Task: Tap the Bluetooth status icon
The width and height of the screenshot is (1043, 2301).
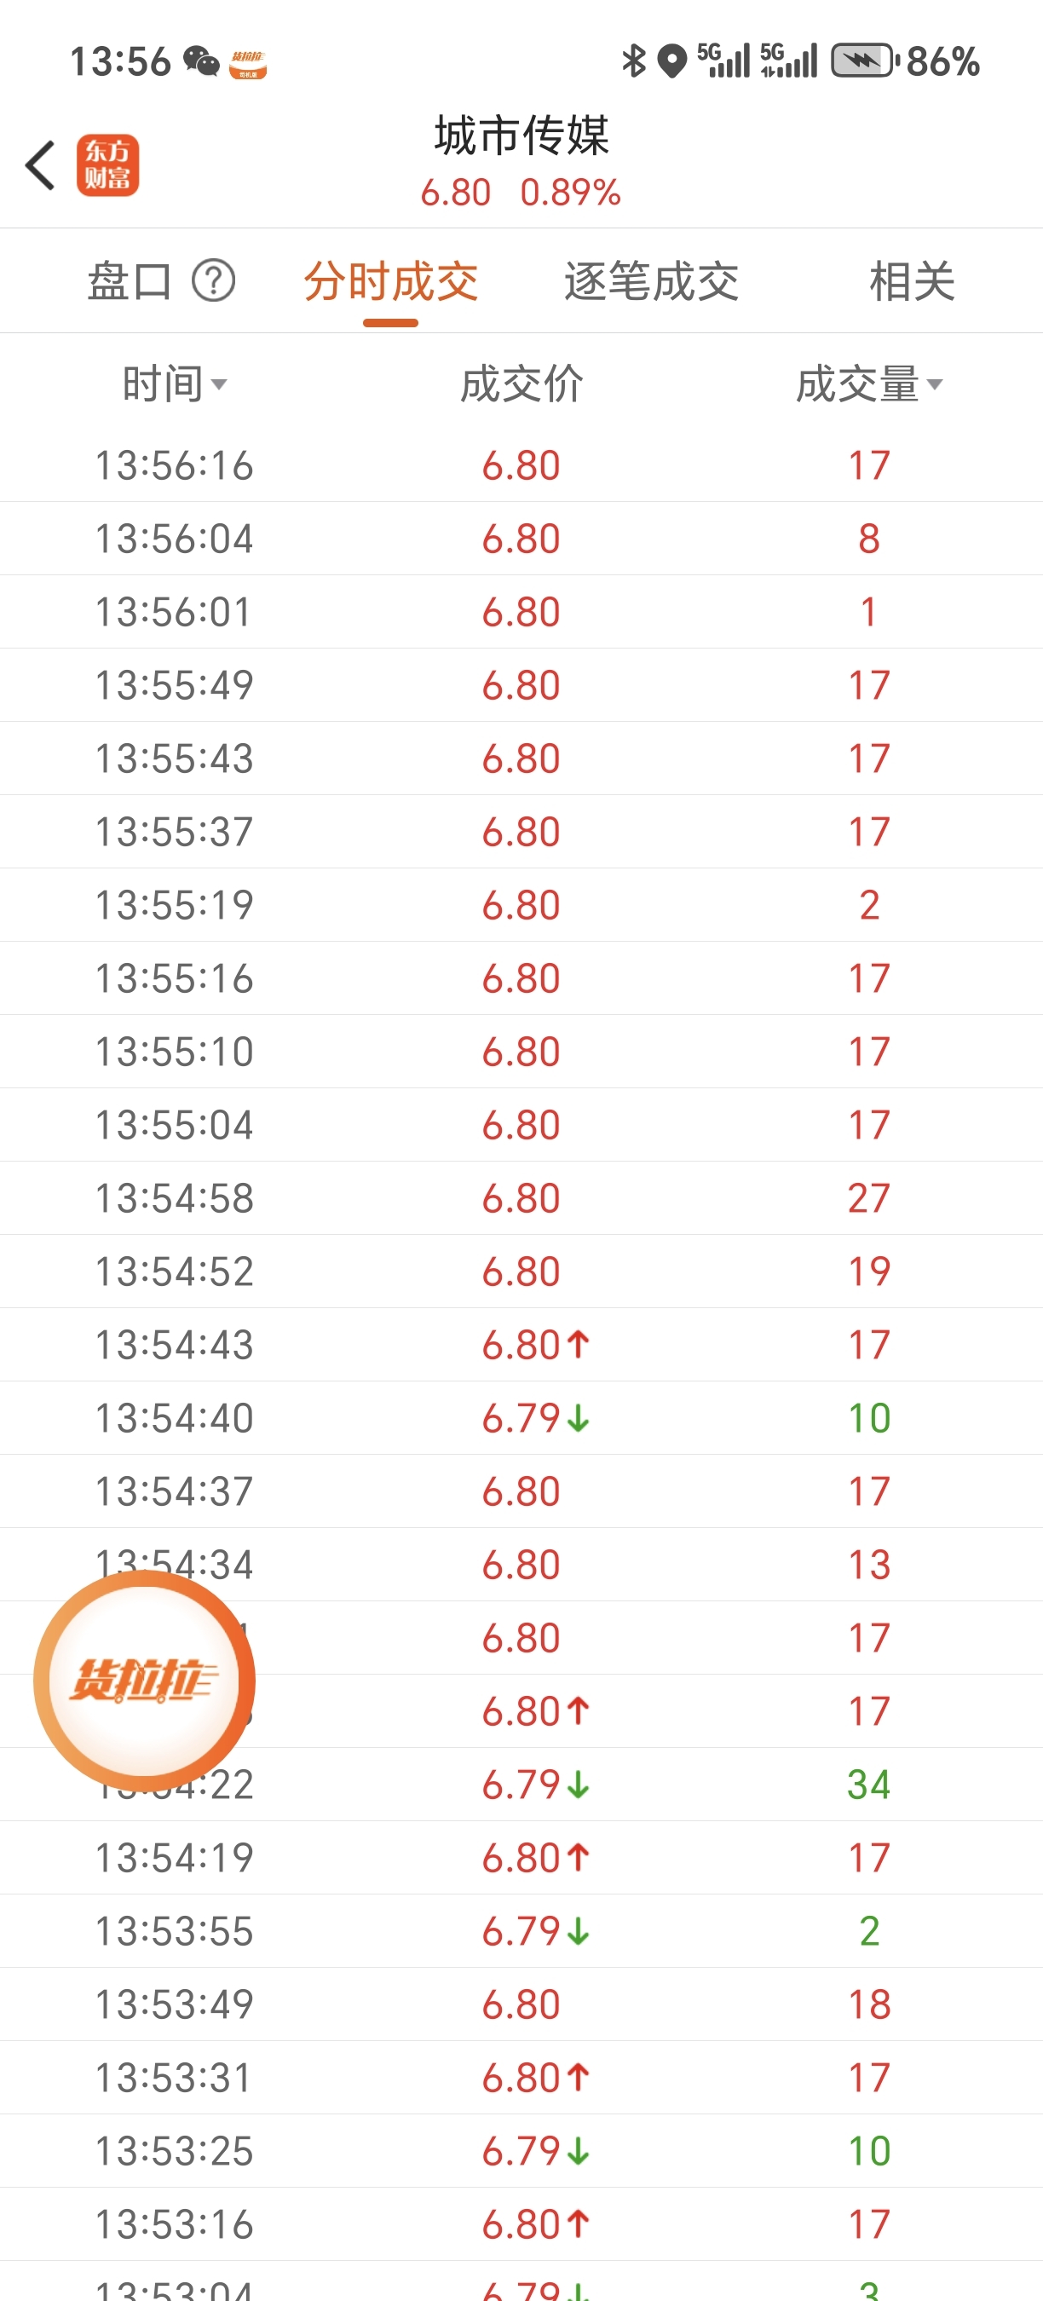Action: pos(633,61)
